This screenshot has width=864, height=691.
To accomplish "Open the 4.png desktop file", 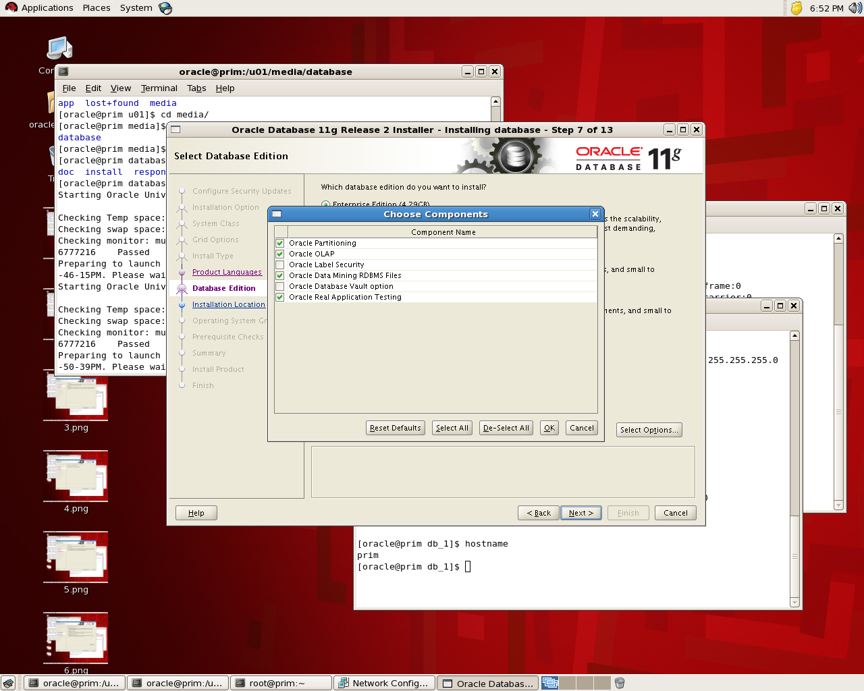I will (x=76, y=477).
